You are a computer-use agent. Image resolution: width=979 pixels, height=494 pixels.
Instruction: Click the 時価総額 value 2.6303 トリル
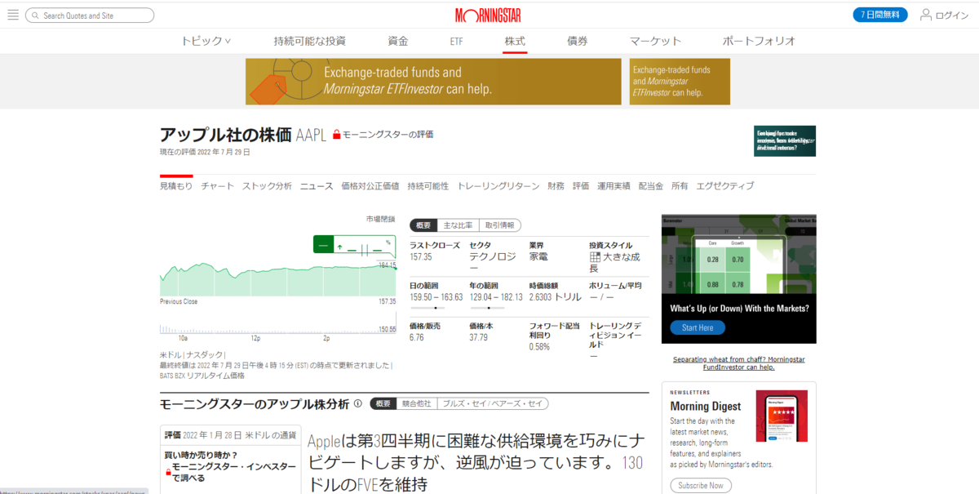point(555,297)
